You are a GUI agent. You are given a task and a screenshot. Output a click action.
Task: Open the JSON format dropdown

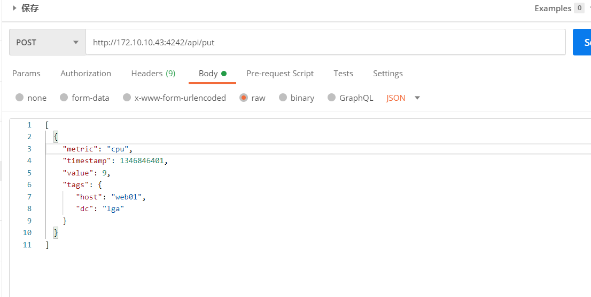pos(403,98)
